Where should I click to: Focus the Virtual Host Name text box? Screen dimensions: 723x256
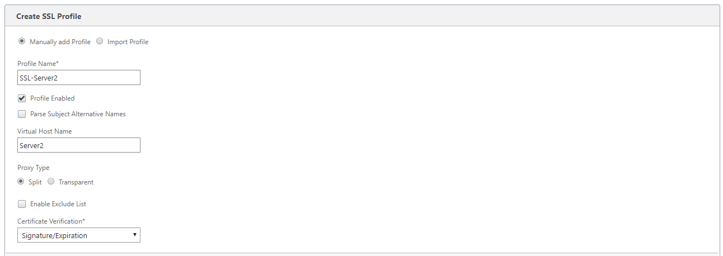click(x=79, y=145)
